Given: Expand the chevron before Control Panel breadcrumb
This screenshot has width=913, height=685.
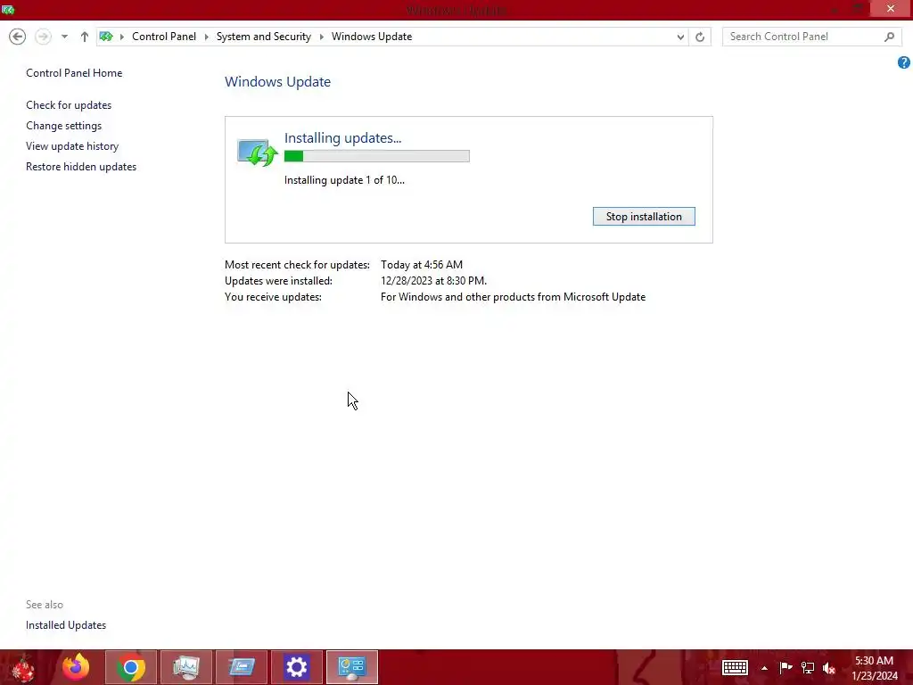Looking at the screenshot, I should (x=122, y=37).
